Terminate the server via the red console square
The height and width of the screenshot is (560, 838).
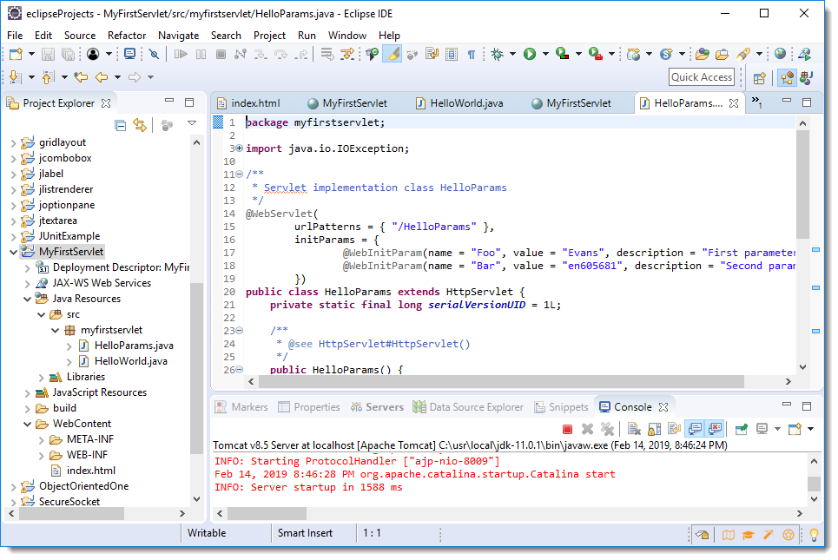tap(568, 429)
